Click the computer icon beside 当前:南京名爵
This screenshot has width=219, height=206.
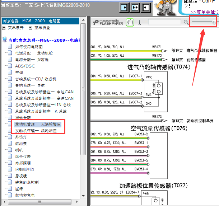(5, 39)
